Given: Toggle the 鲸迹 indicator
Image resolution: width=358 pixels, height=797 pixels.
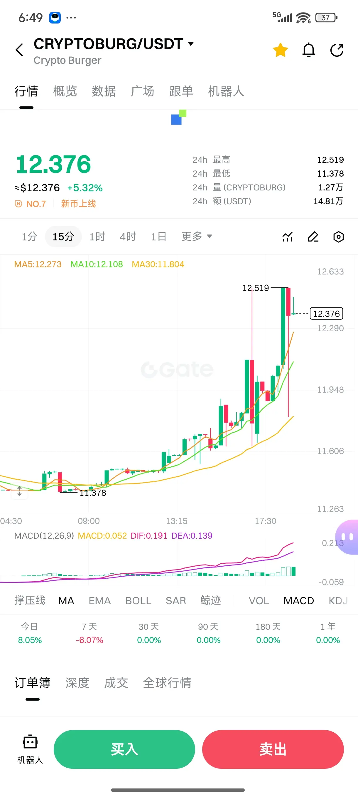Looking at the screenshot, I should coord(211,600).
